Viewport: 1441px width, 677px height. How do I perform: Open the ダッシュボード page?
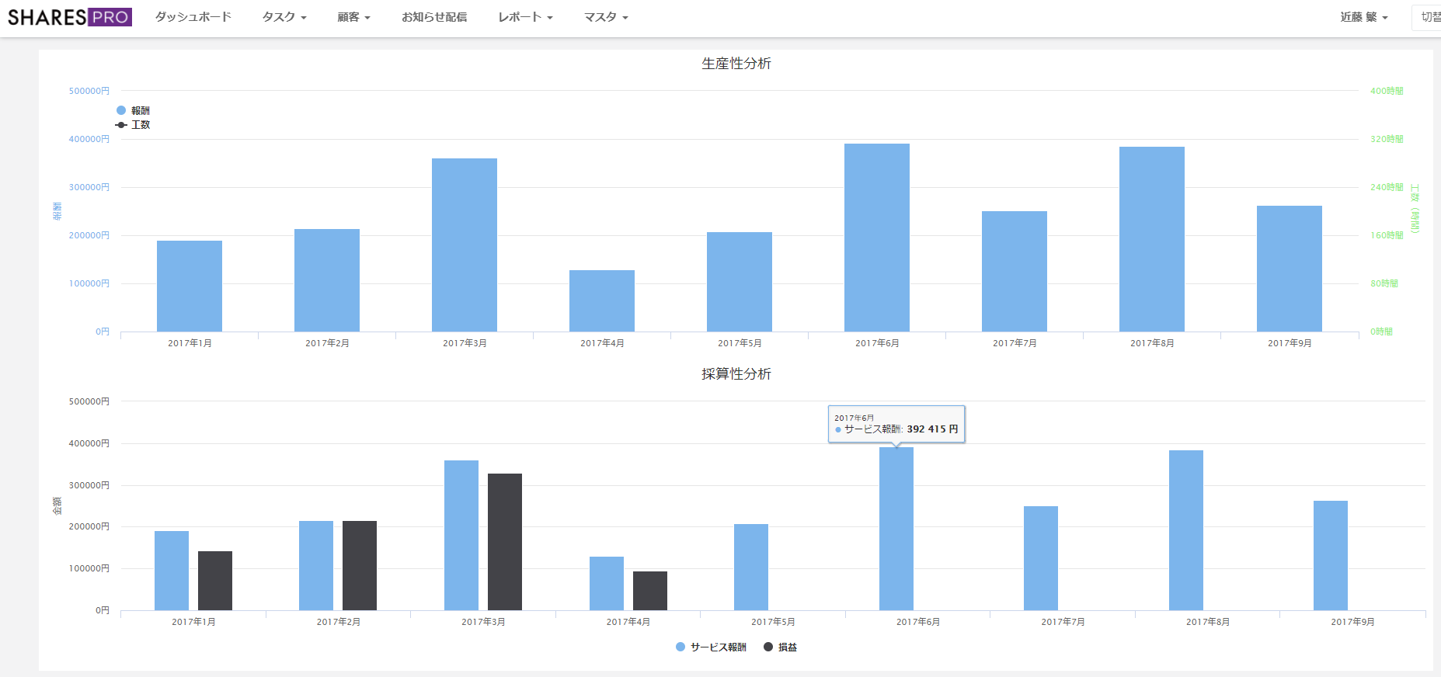(x=193, y=17)
